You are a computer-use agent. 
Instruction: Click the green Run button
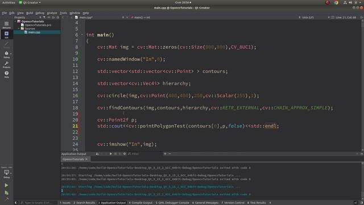click(6, 185)
